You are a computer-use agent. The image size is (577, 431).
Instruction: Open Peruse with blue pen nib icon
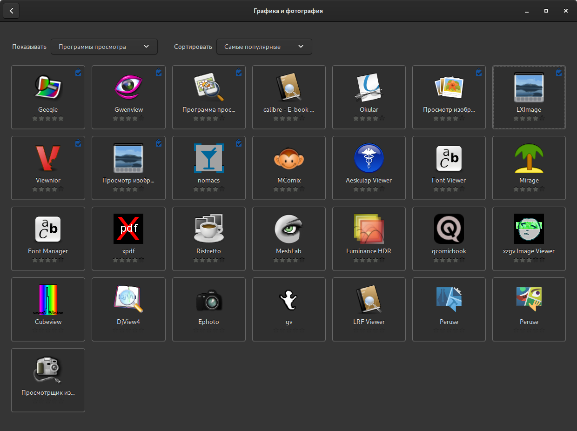(x=449, y=299)
